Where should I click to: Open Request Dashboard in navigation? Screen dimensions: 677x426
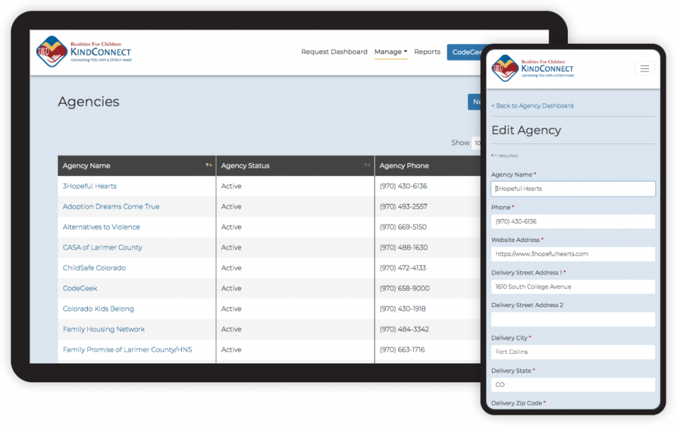(334, 52)
